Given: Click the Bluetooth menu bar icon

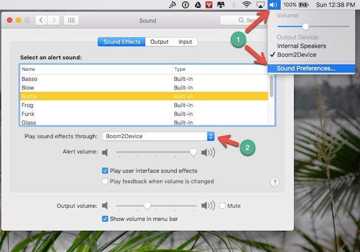Looking at the screenshot, I should point(234,4).
